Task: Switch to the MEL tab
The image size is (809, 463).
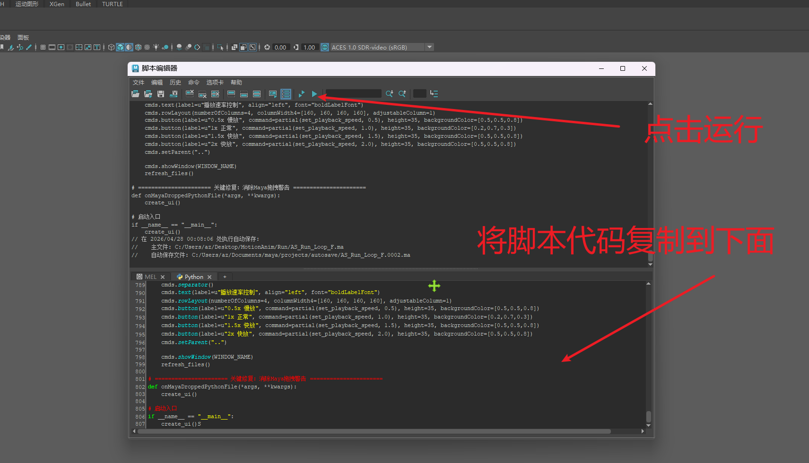Action: (x=149, y=277)
